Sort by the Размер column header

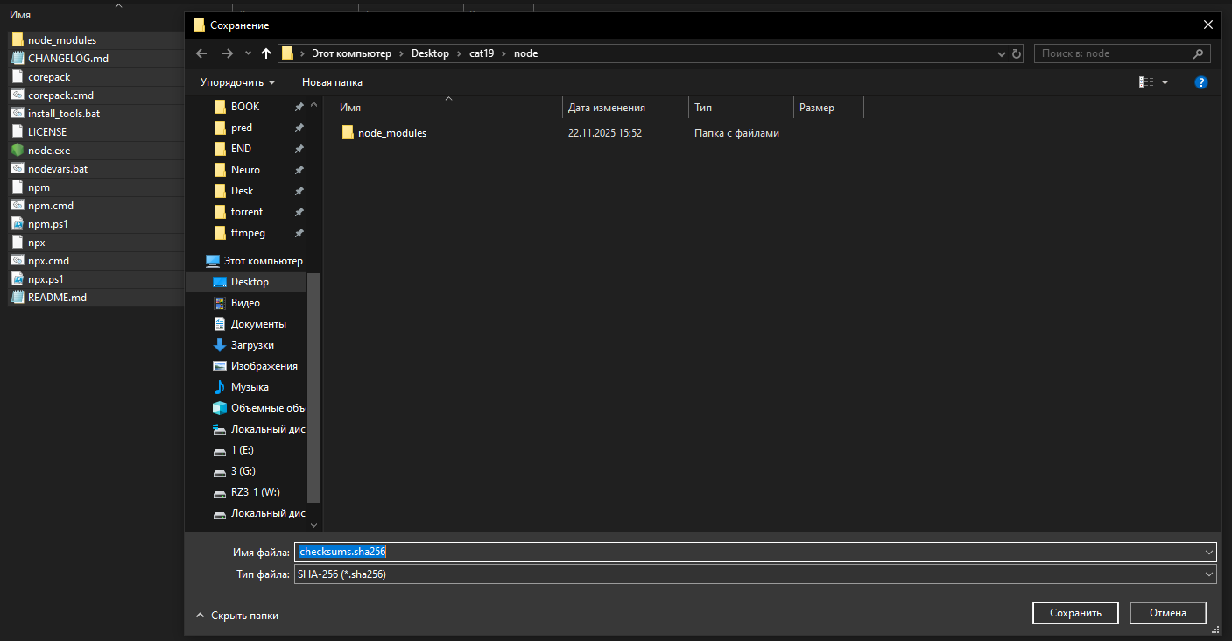pos(817,108)
